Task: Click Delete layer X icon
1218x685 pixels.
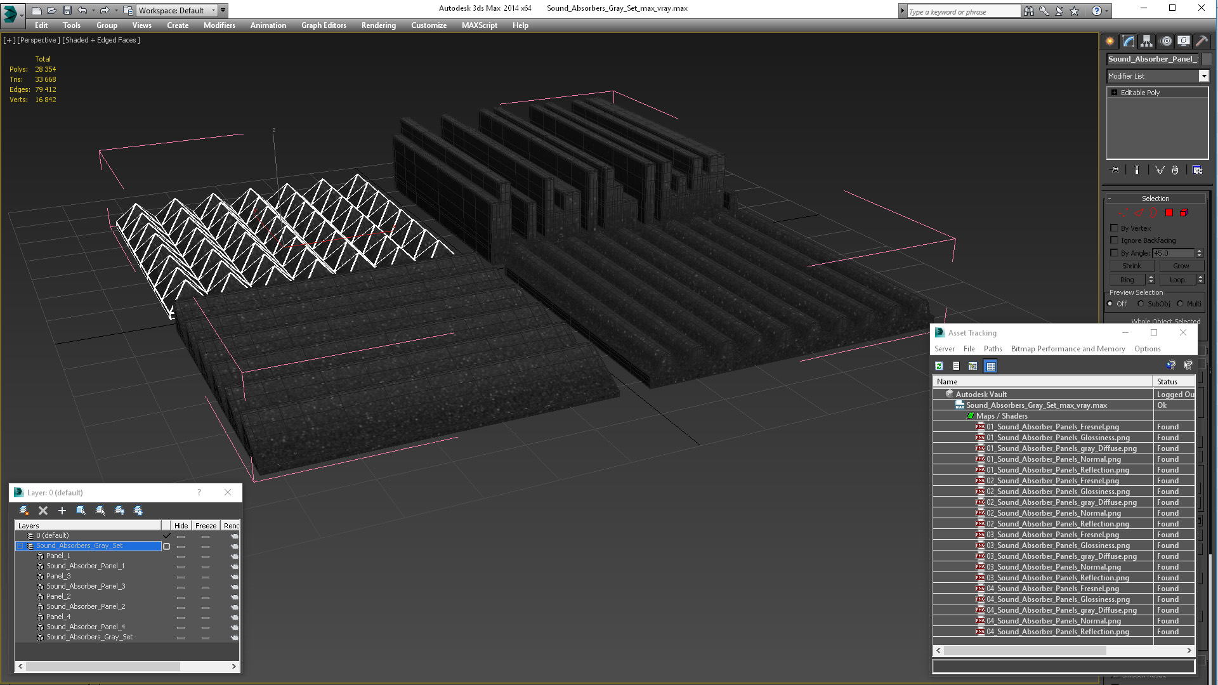Action: tap(43, 511)
